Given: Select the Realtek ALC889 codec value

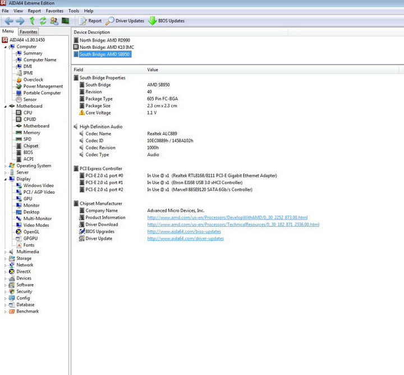Looking at the screenshot, I should point(162,134).
